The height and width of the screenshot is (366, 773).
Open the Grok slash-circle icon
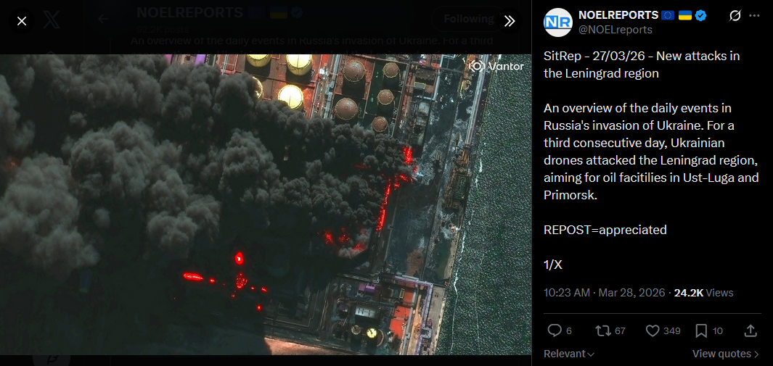735,16
